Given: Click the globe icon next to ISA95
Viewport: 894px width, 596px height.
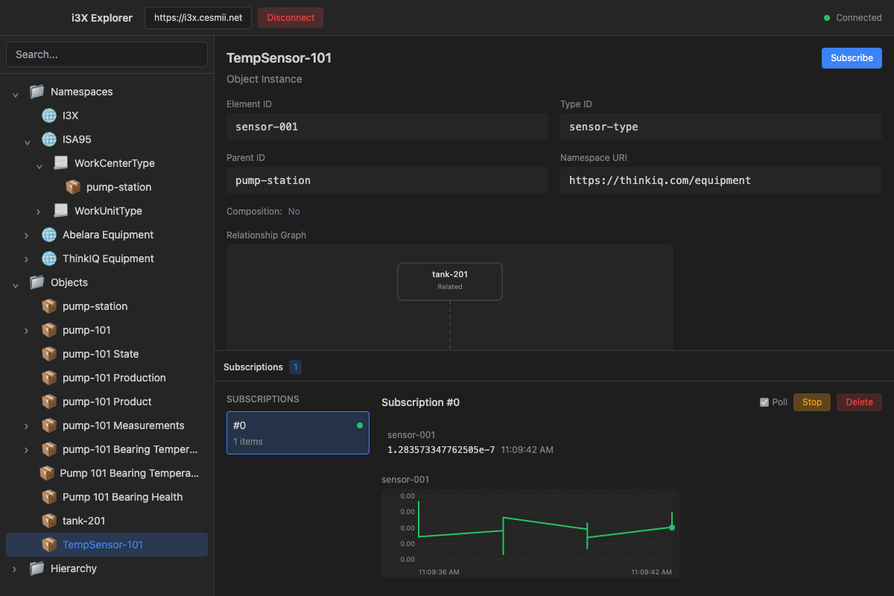Looking at the screenshot, I should click(49, 139).
